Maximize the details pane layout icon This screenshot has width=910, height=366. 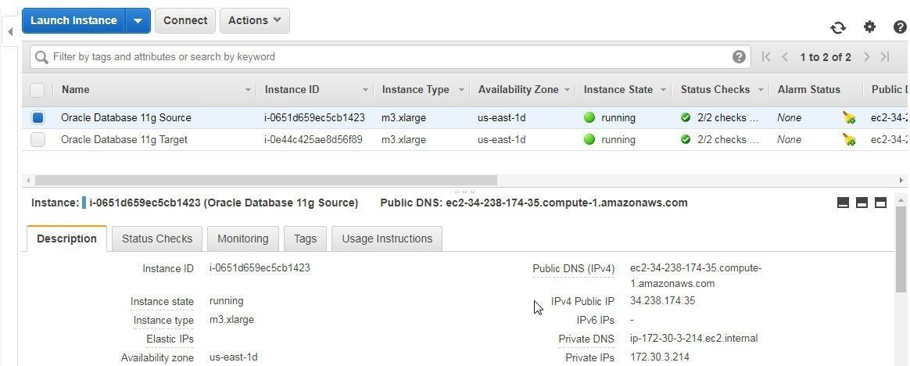pyautogui.click(x=880, y=203)
